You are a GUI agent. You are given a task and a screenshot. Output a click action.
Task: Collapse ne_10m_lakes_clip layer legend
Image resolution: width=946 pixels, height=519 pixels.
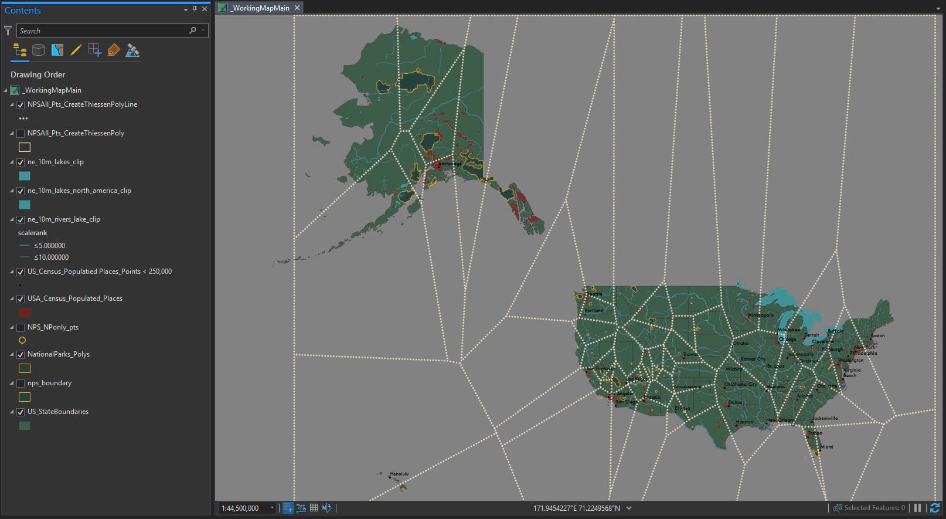click(x=12, y=162)
